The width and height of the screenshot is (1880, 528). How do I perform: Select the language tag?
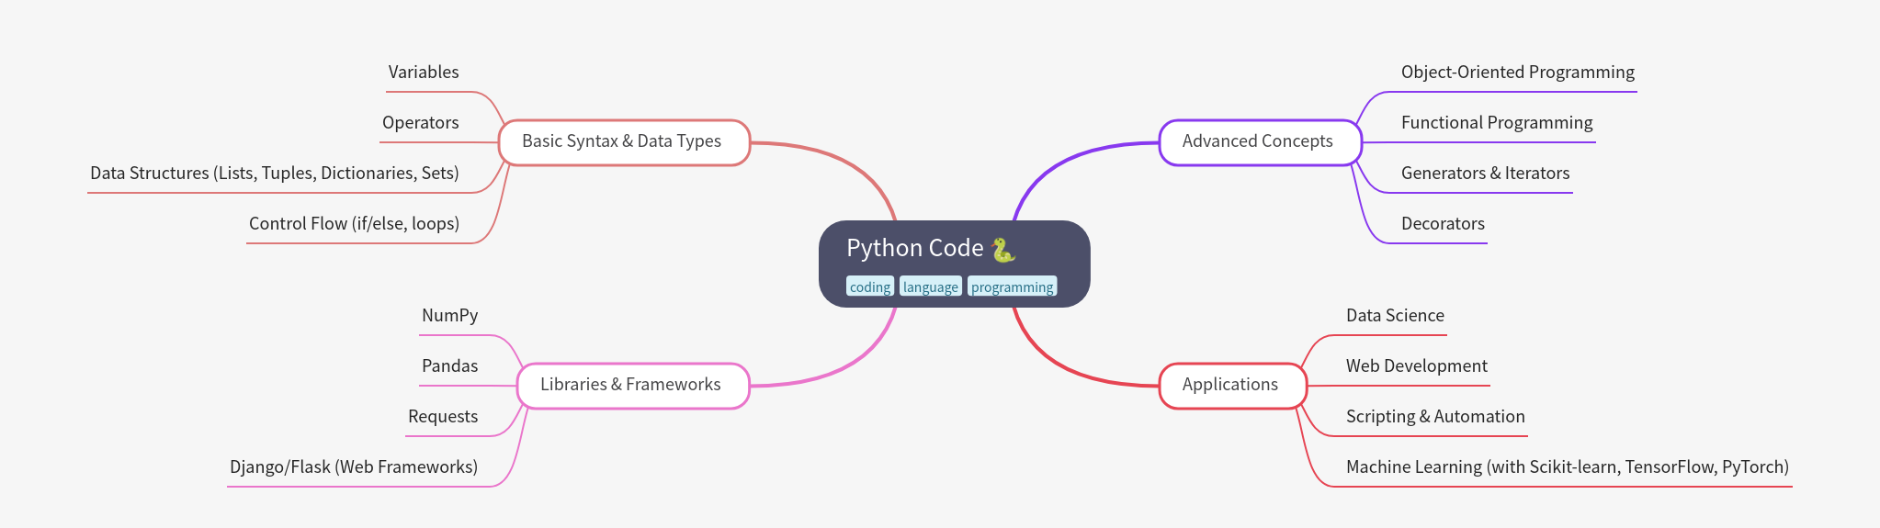(x=930, y=286)
